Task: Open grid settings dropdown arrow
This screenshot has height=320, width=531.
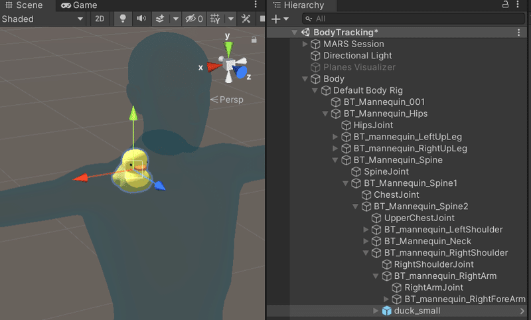Action: pyautogui.click(x=231, y=19)
